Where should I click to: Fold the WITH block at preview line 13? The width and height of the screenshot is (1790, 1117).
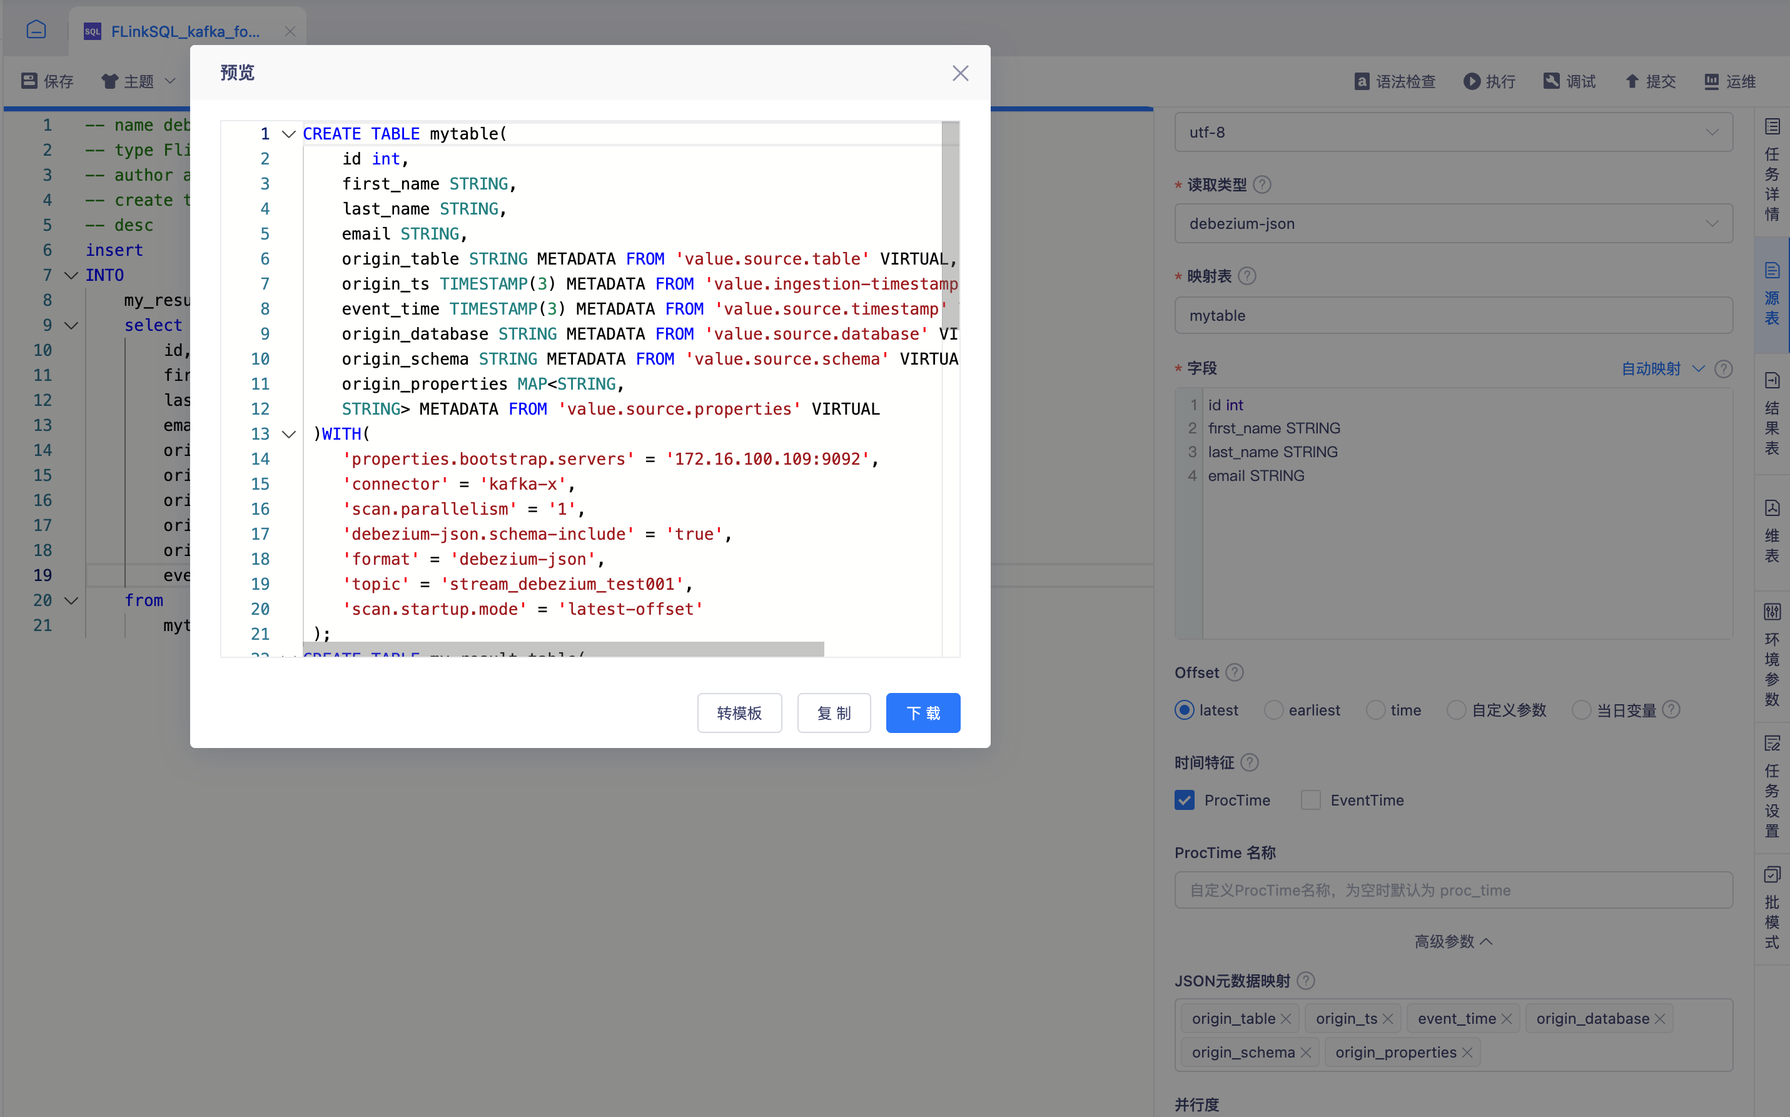click(x=289, y=433)
